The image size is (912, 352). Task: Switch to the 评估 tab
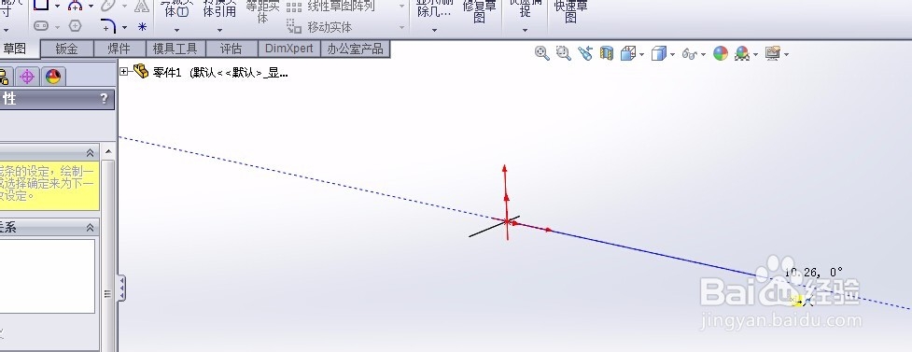pyautogui.click(x=231, y=49)
